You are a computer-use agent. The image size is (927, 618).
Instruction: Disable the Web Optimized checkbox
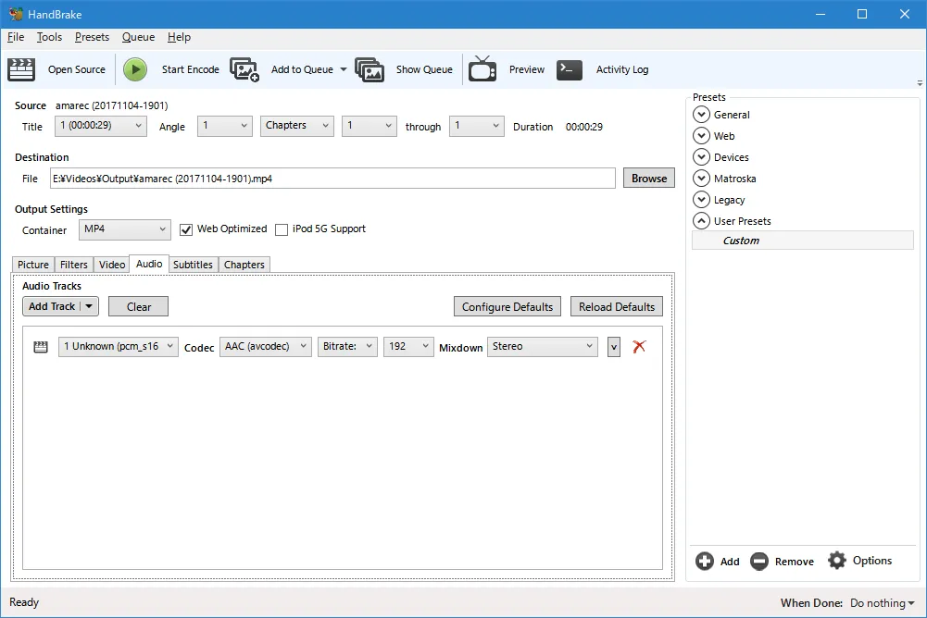coord(186,229)
